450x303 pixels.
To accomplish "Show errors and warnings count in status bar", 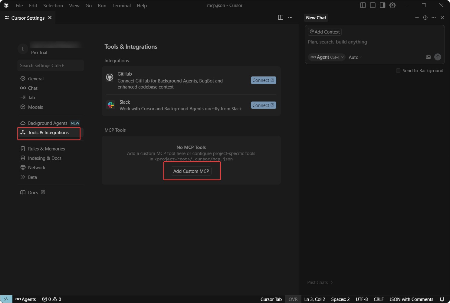I will [51, 299].
